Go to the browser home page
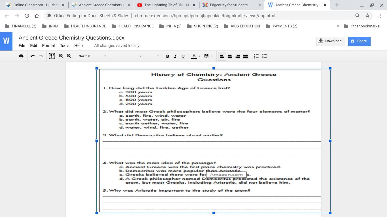The height and width of the screenshot is (217, 387). coord(37,16)
